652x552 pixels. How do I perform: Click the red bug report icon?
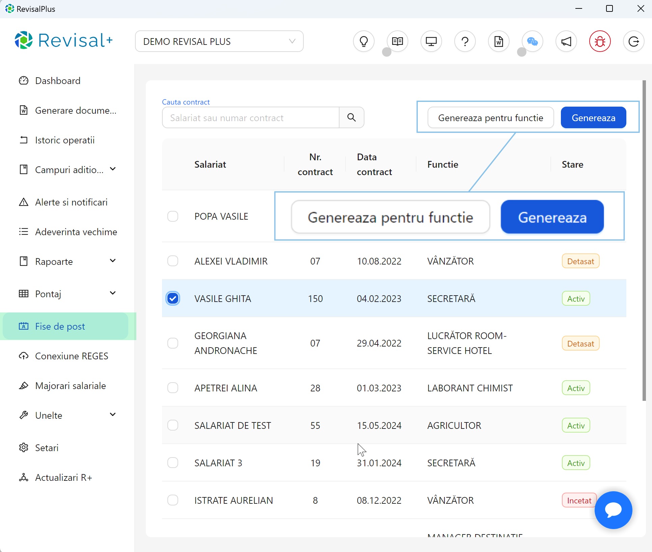click(x=600, y=42)
